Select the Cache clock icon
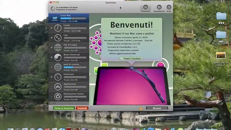This screenshot has width=231, height=130. 58,28
